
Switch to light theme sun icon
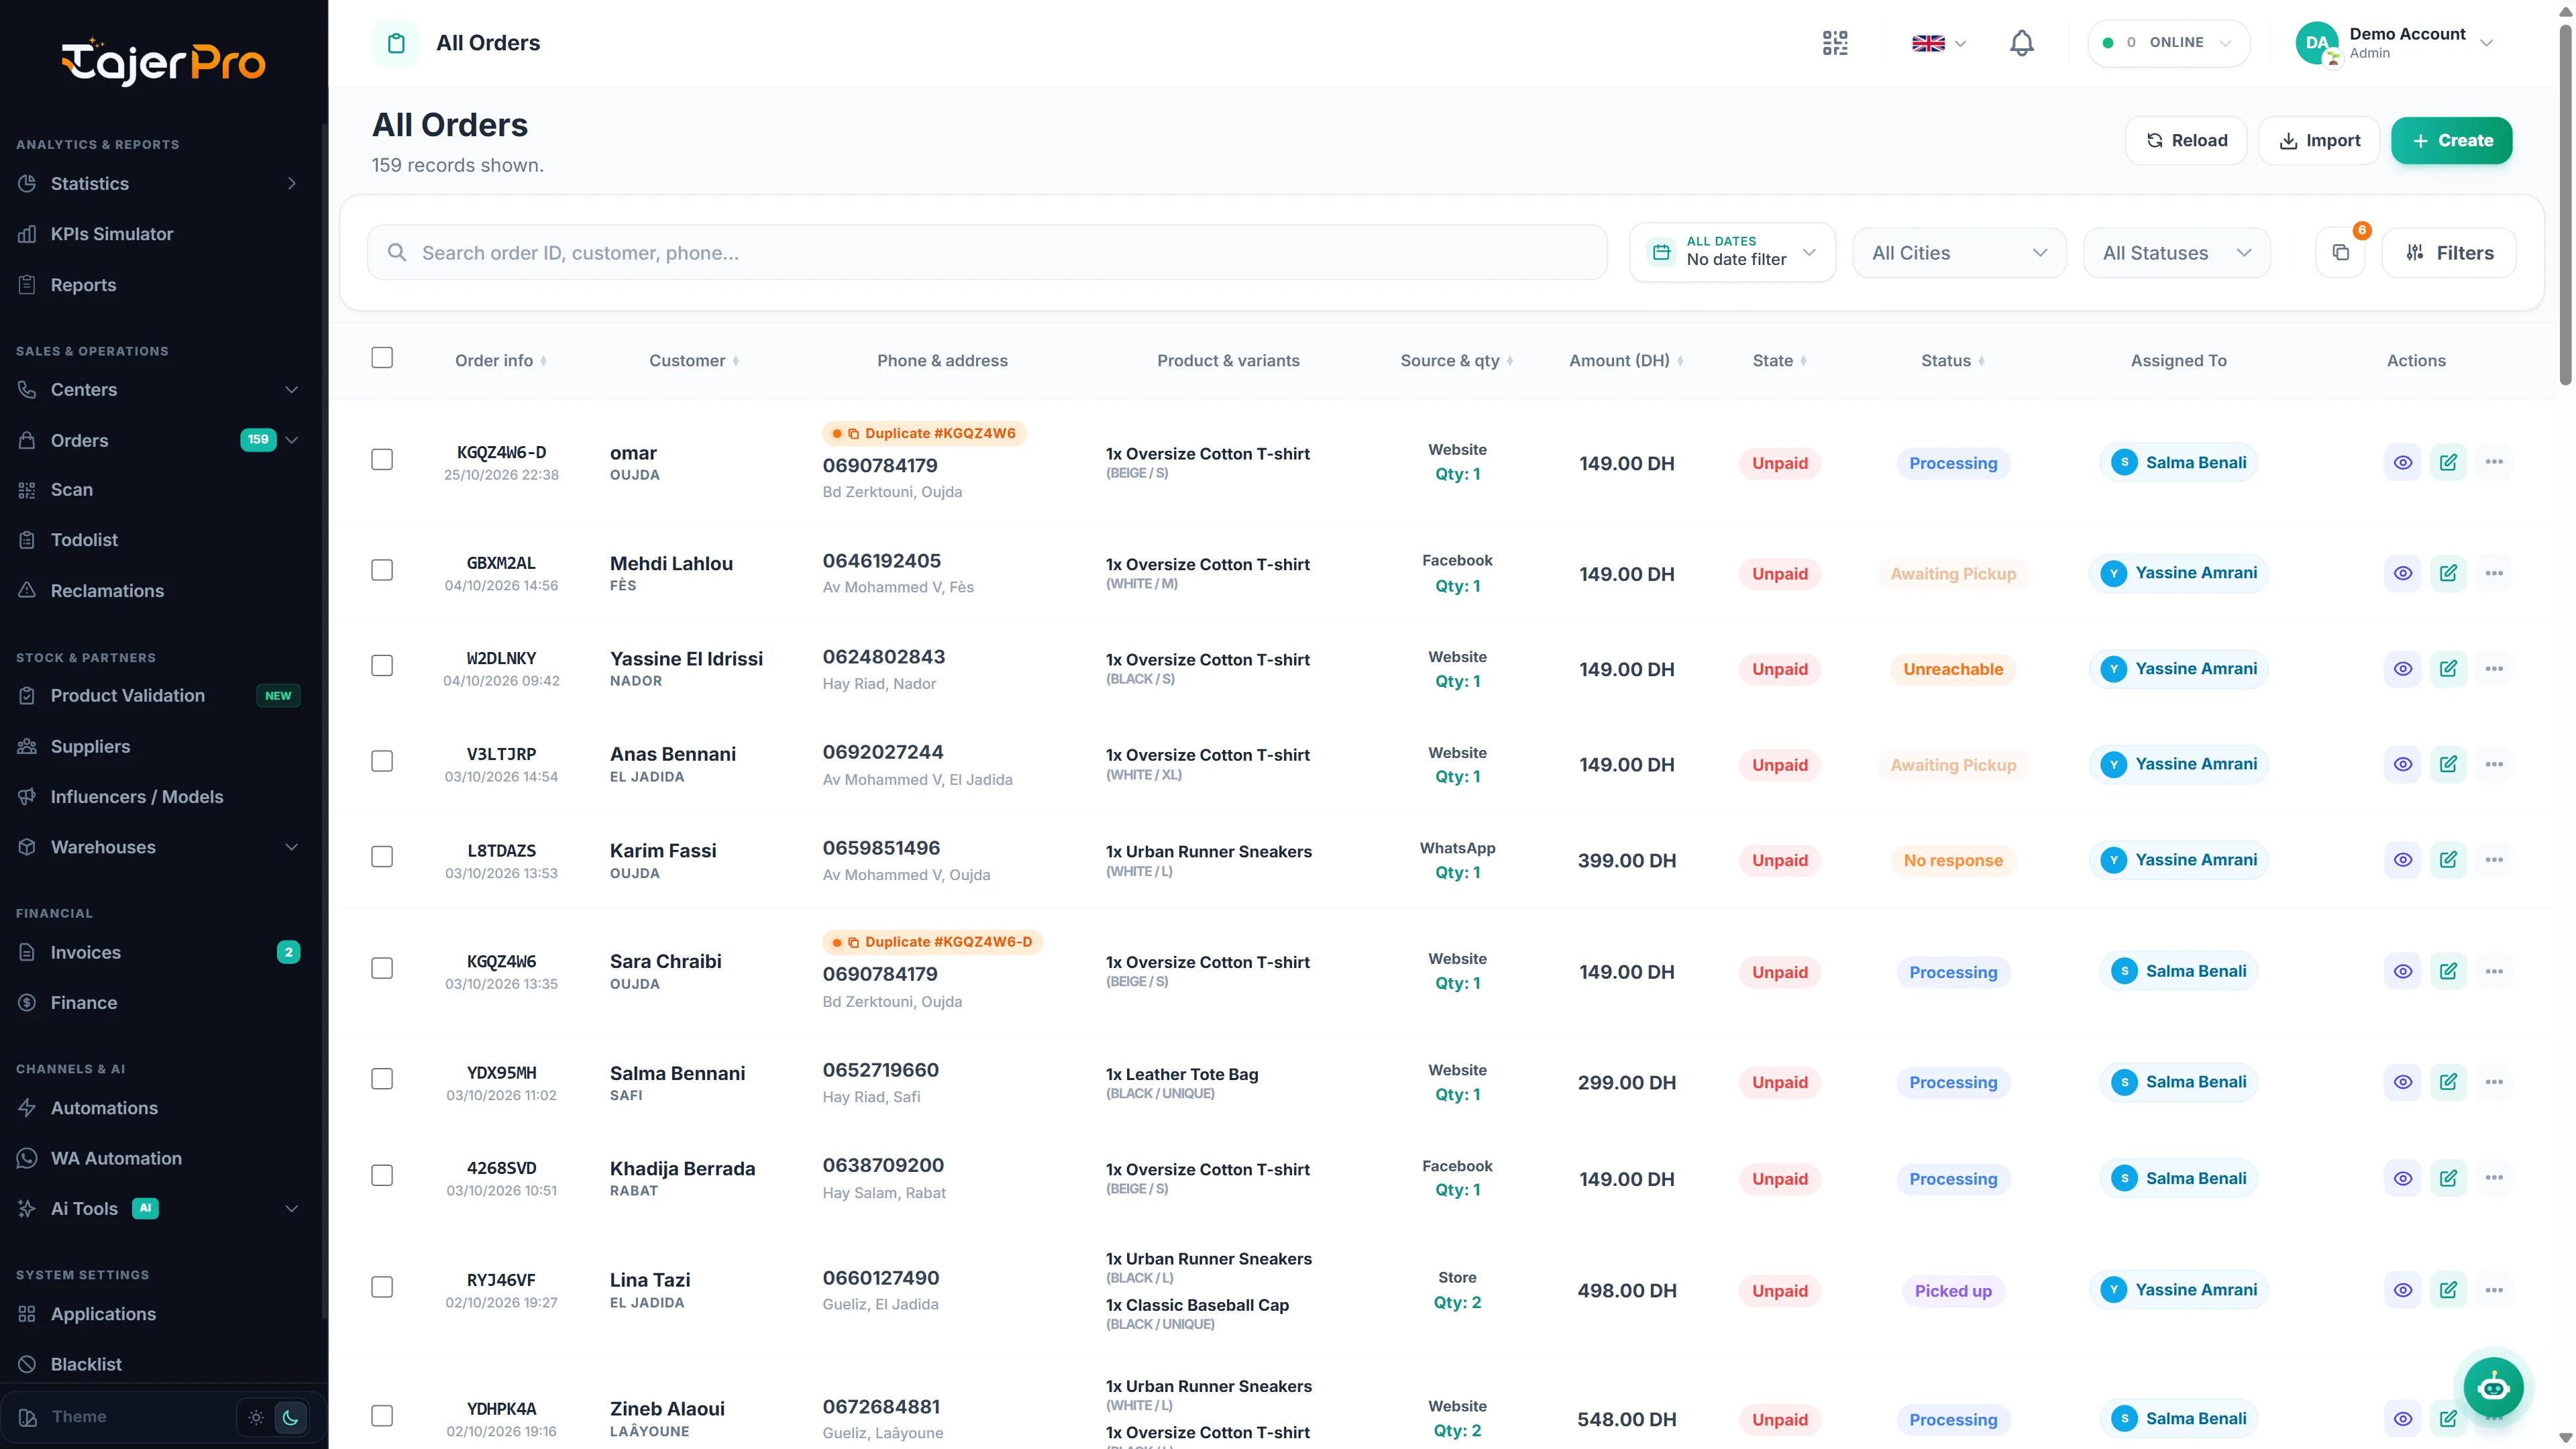pos(256,1417)
